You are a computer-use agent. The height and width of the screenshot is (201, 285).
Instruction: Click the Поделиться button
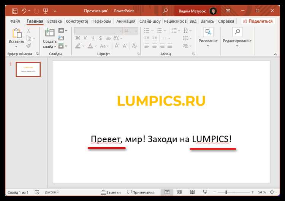click(258, 21)
